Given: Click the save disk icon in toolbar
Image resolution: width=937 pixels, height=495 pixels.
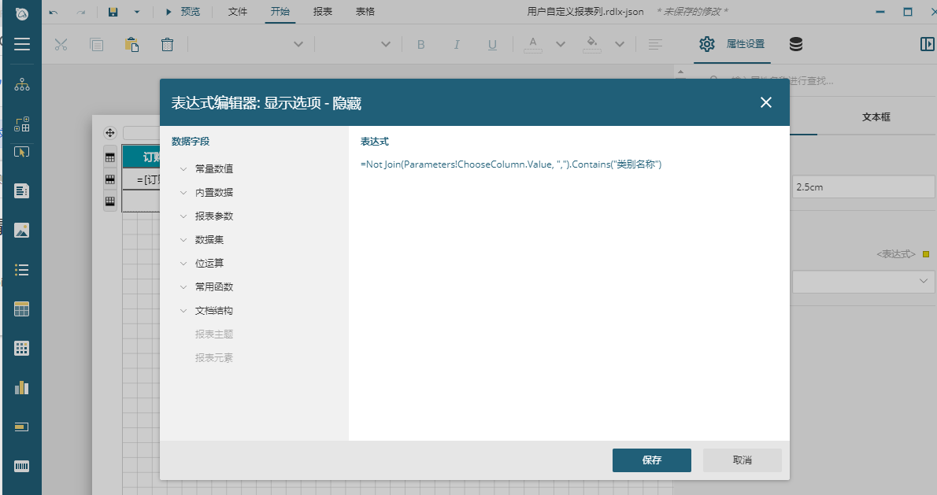Looking at the screenshot, I should tap(113, 12).
